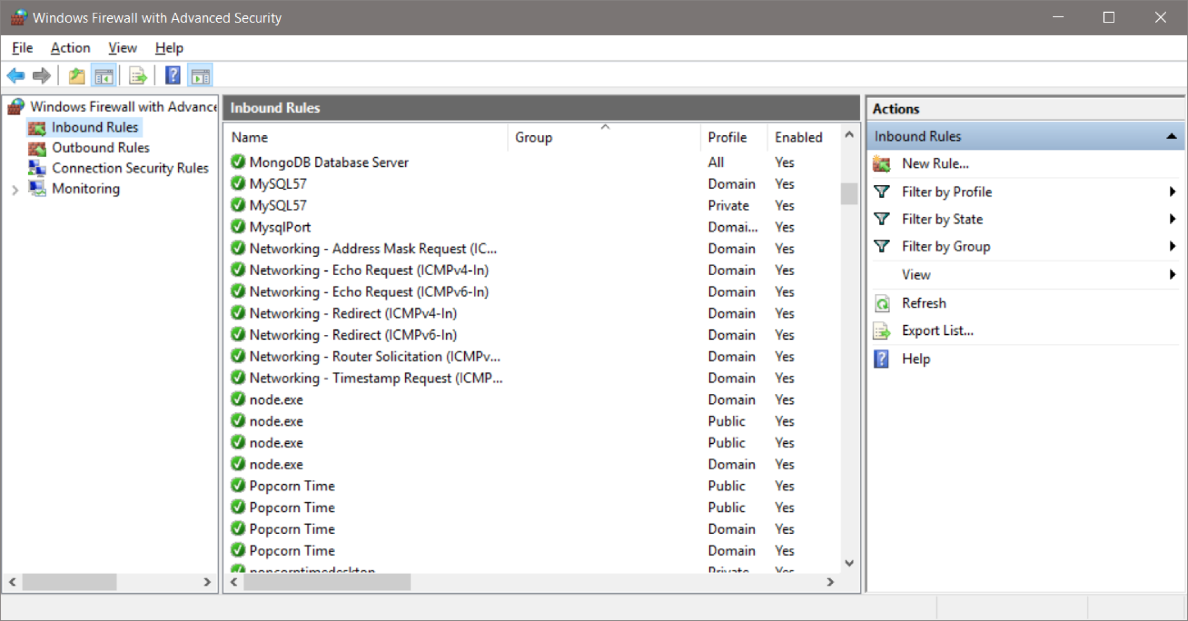Click the Forward arrow toolbar icon
The height and width of the screenshot is (621, 1188).
click(x=41, y=76)
